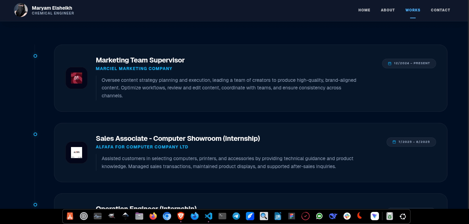Open Figma from the dock
Screen dimensions: 469x224
pos(292,216)
